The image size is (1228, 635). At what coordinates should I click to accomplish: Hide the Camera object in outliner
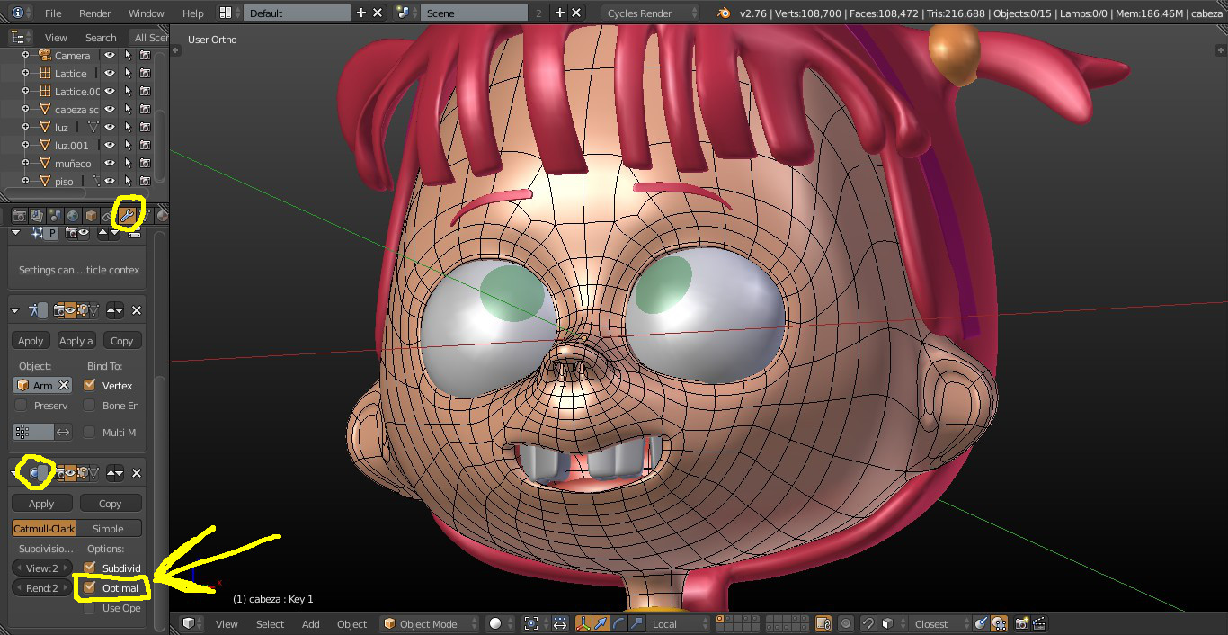point(110,55)
